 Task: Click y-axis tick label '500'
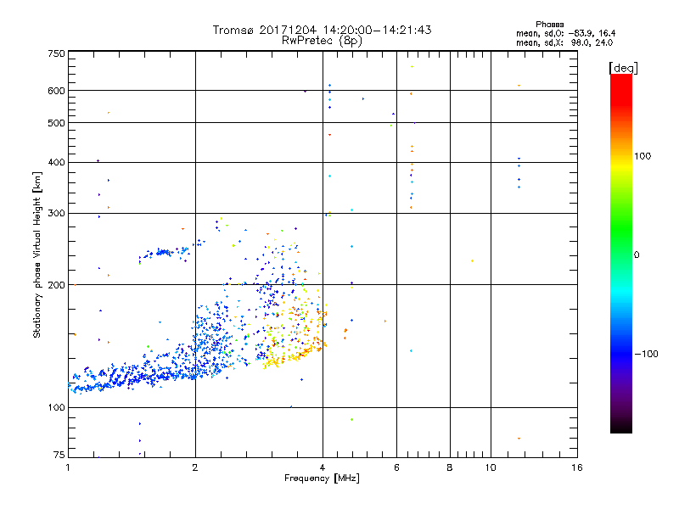click(x=56, y=122)
